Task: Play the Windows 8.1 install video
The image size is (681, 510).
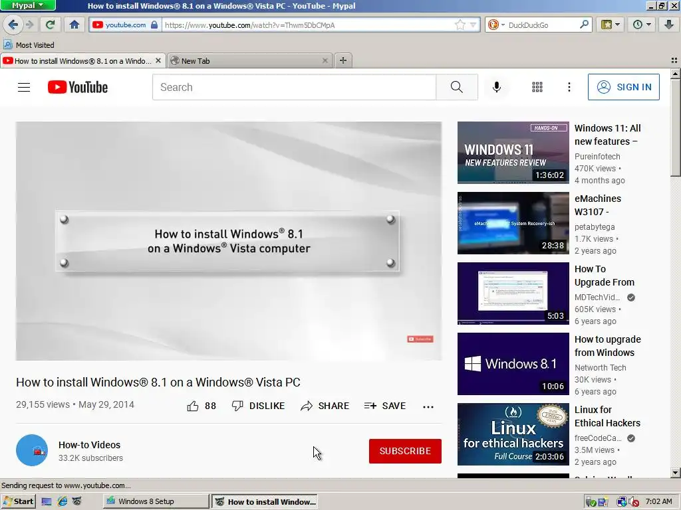Action: [x=229, y=240]
